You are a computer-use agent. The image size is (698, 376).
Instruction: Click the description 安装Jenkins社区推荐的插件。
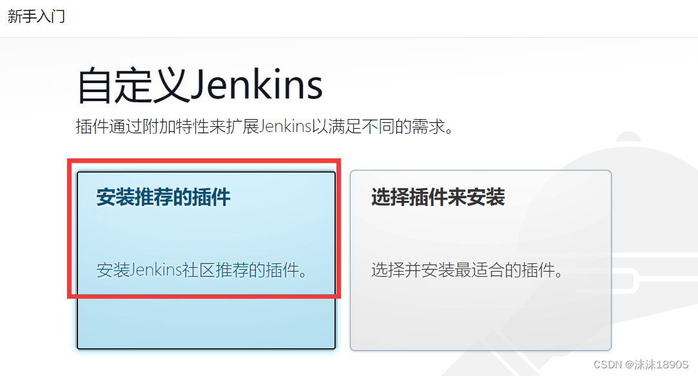coord(202,270)
